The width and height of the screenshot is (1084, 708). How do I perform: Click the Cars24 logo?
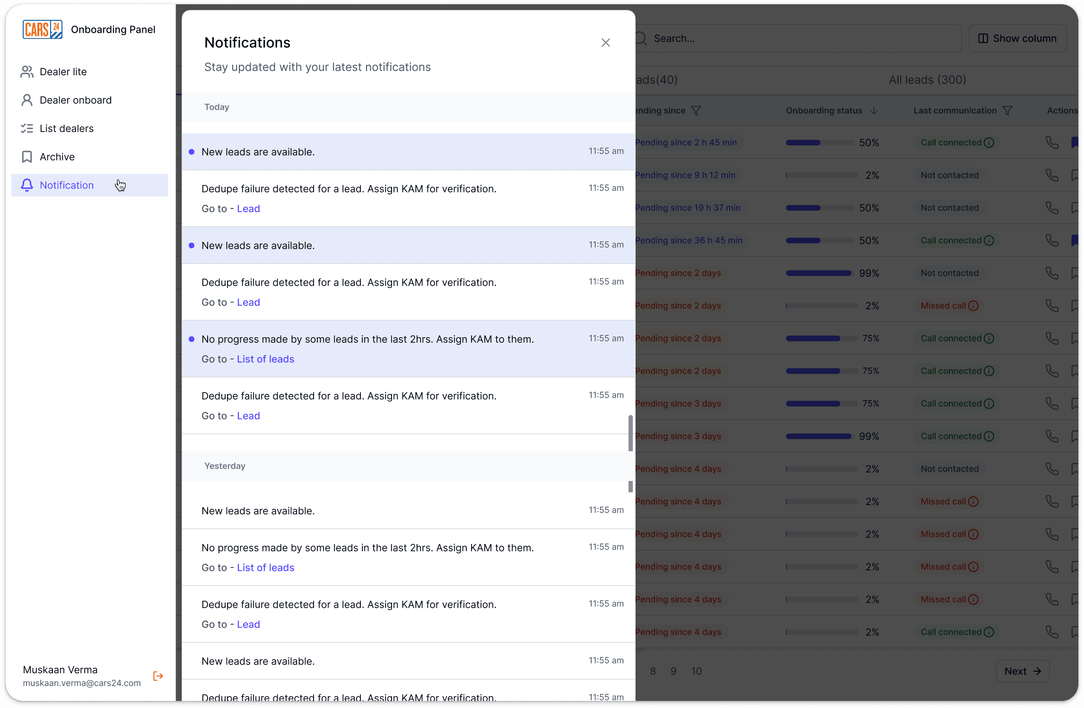[43, 29]
